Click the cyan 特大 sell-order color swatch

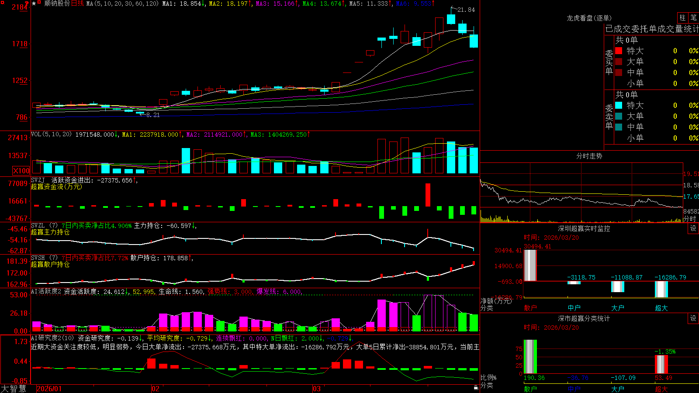[619, 105]
